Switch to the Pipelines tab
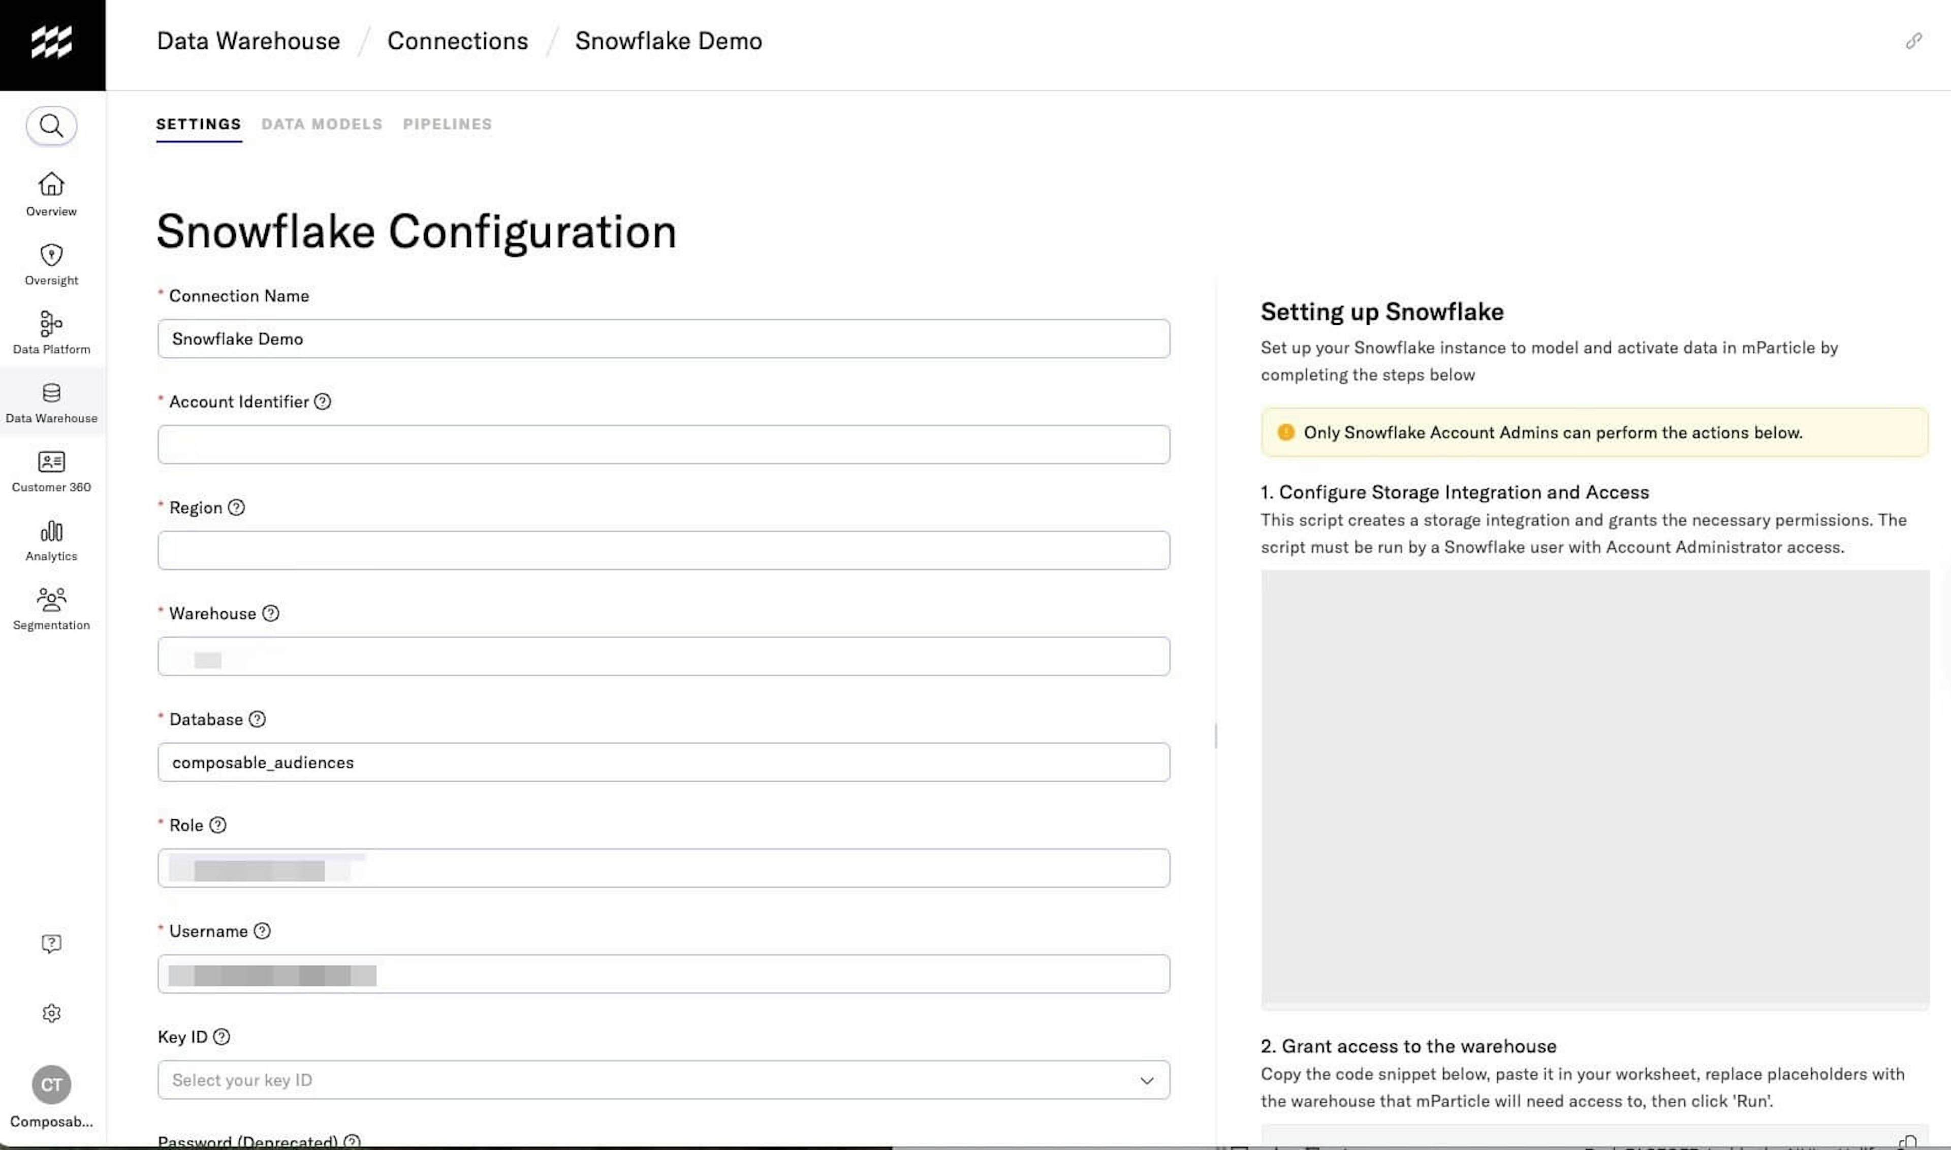This screenshot has width=1951, height=1150. (x=447, y=124)
